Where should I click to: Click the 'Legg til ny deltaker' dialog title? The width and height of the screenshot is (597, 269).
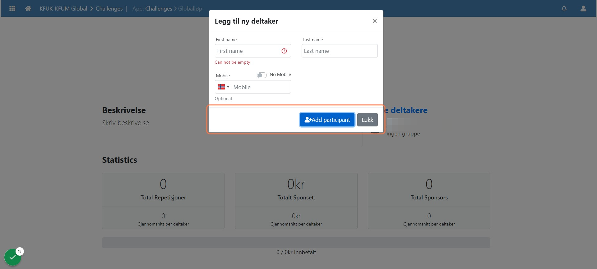pos(247,21)
